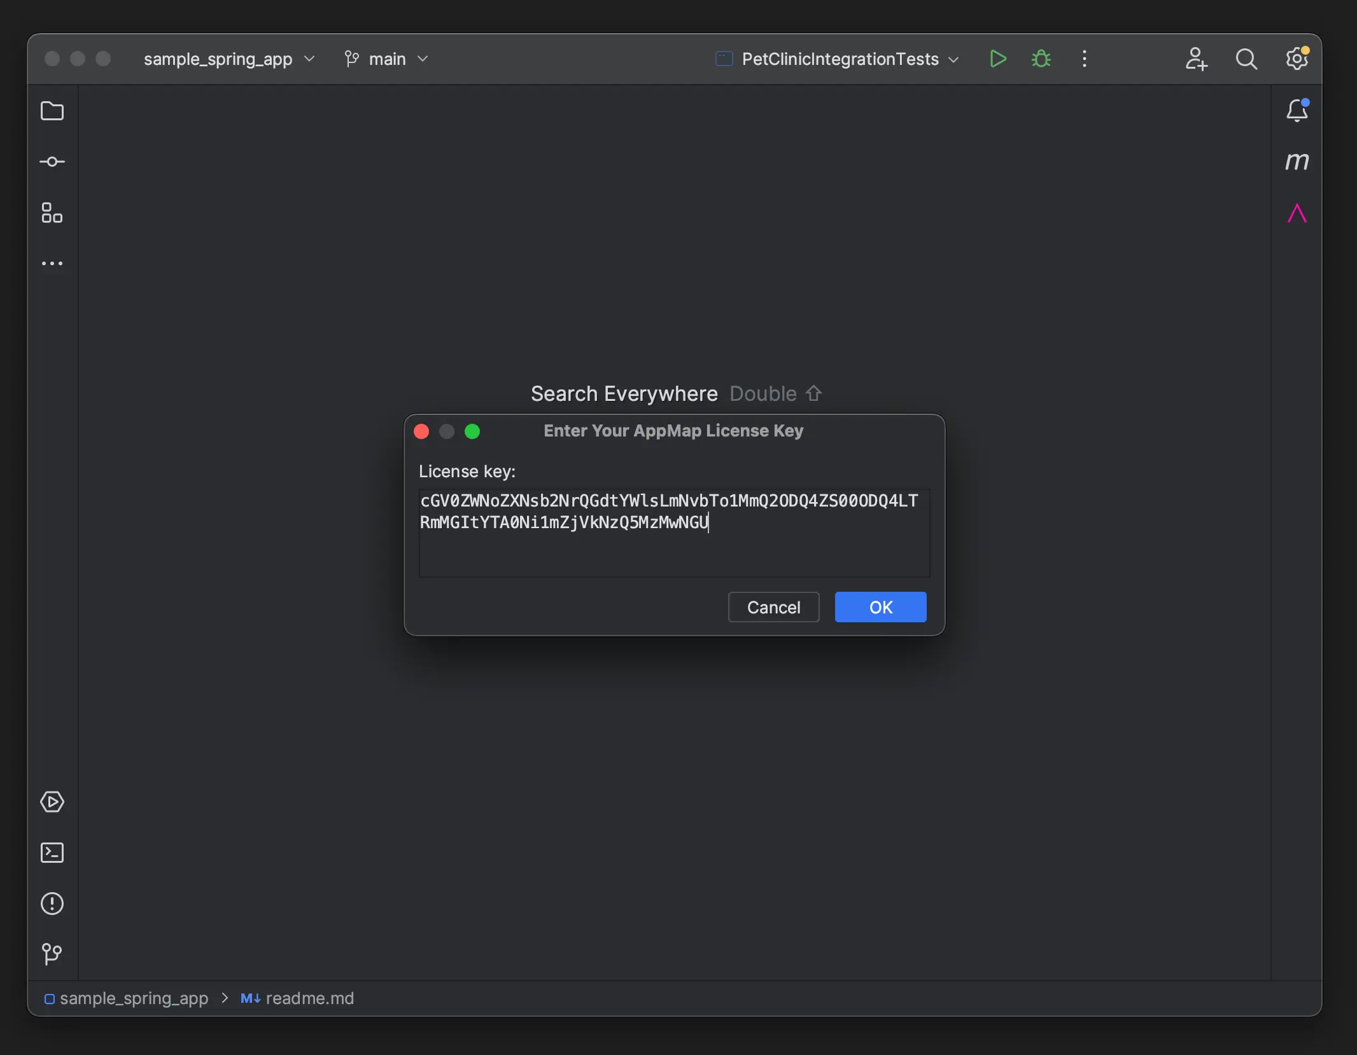1357x1055 pixels.
Task: Open the AppMap tool window icon
Action: click(x=1297, y=213)
